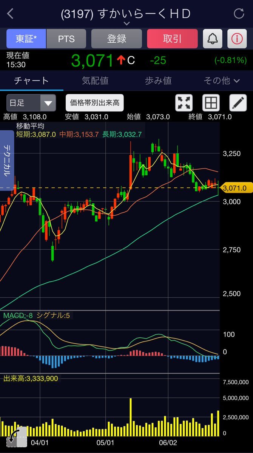Open the チャート tab
Screen dimensions: 253x453
(31, 80)
